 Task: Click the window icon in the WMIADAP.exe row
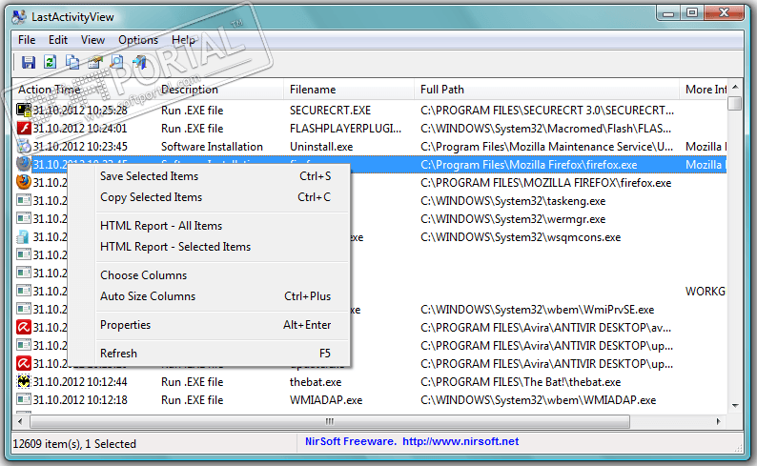[x=24, y=399]
